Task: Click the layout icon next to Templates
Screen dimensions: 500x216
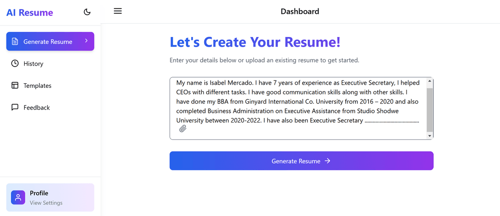Action: point(15,86)
